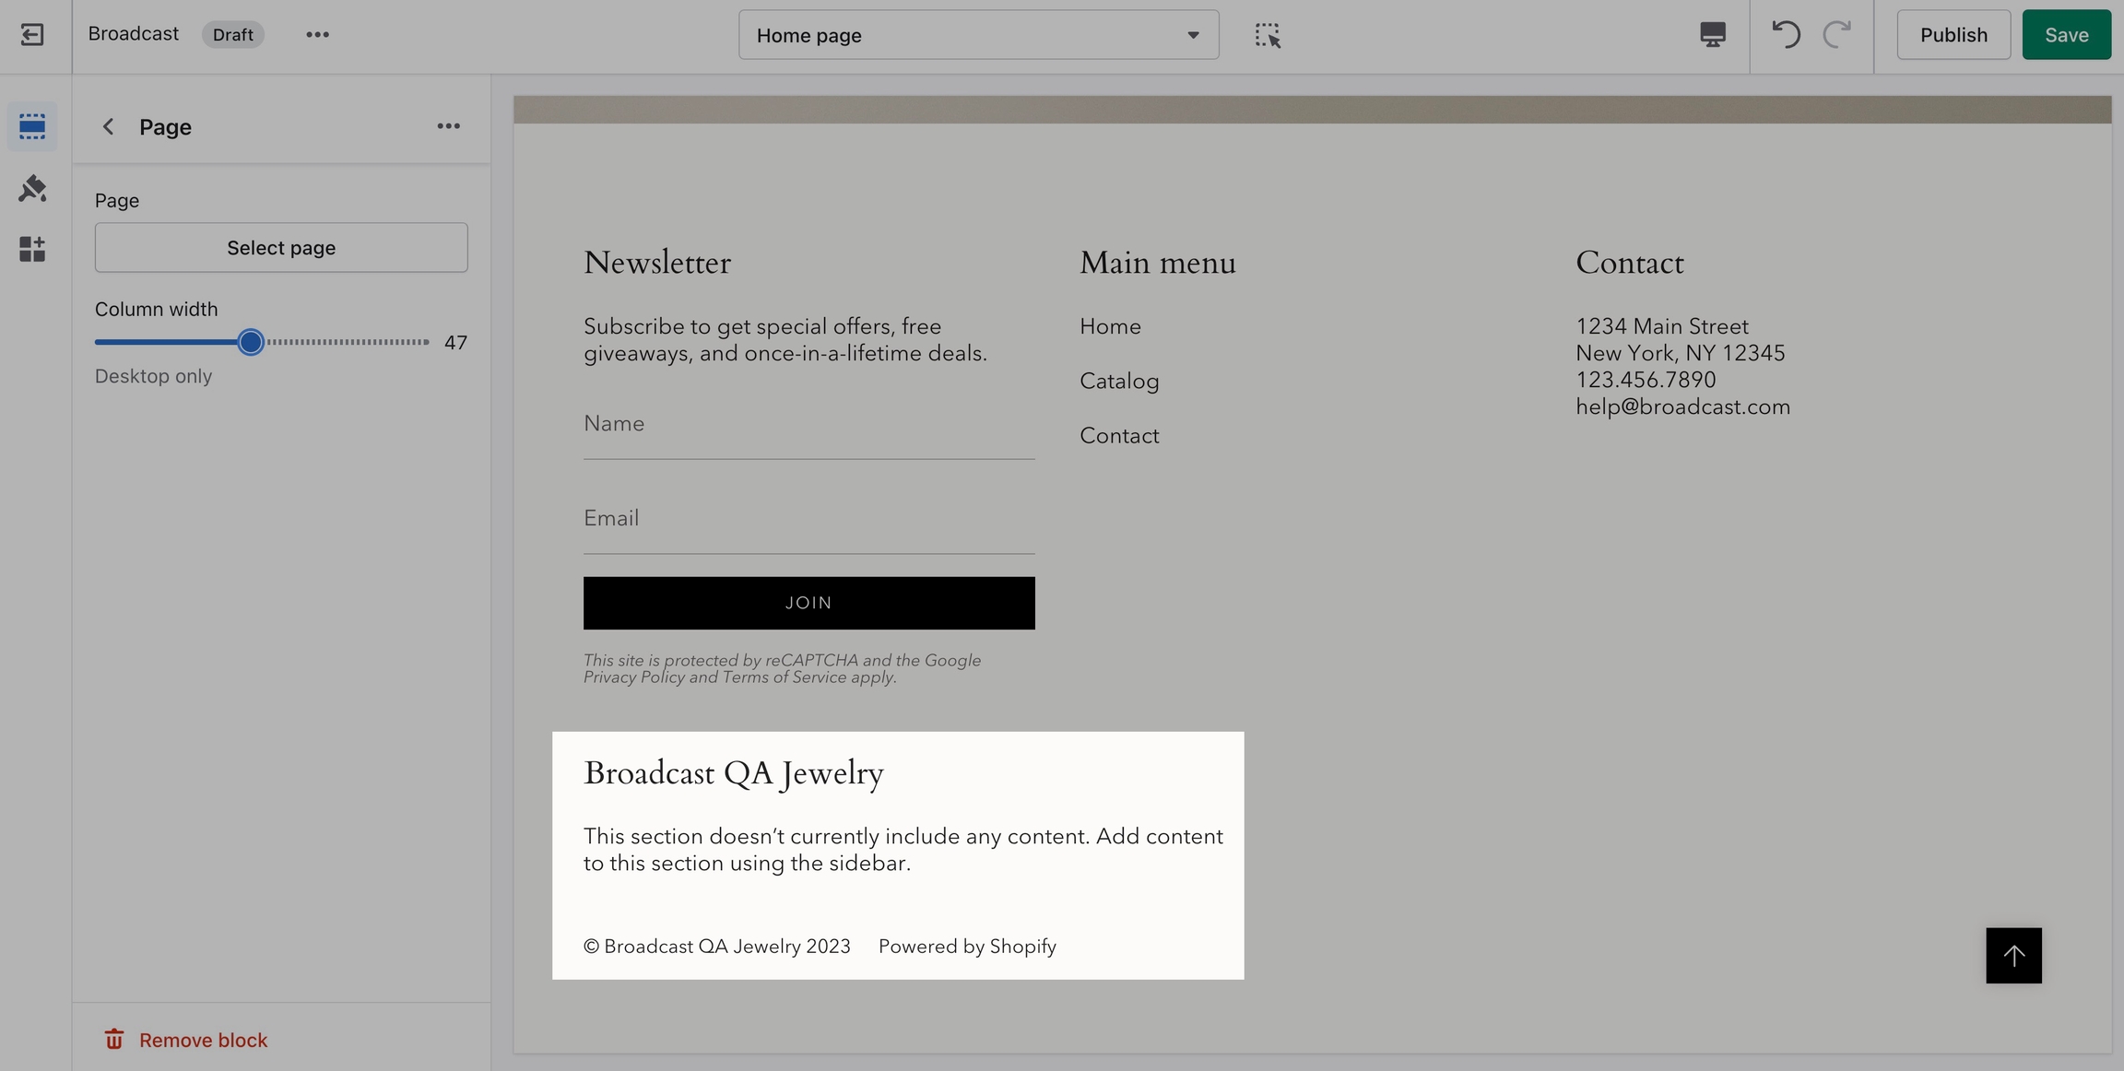Screen dimensions: 2124x1071
Task: Open the App embeds icon
Action: 32,249
